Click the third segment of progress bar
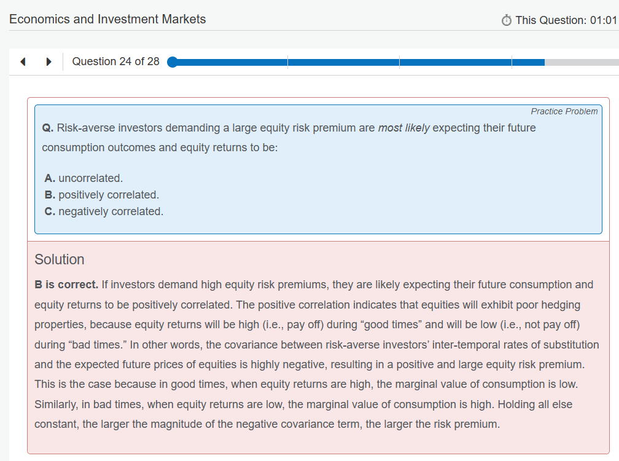 [454, 62]
